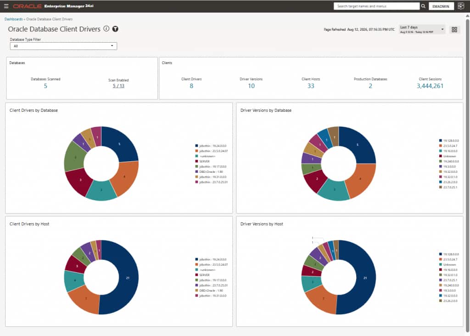Viewport: 470px width, 336px height.
Task: Toggle 23.5.0.24.7 legend in Driver Versions by Database
Action: (x=448, y=146)
